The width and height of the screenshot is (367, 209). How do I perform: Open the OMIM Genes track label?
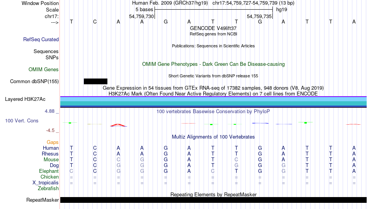point(44,70)
